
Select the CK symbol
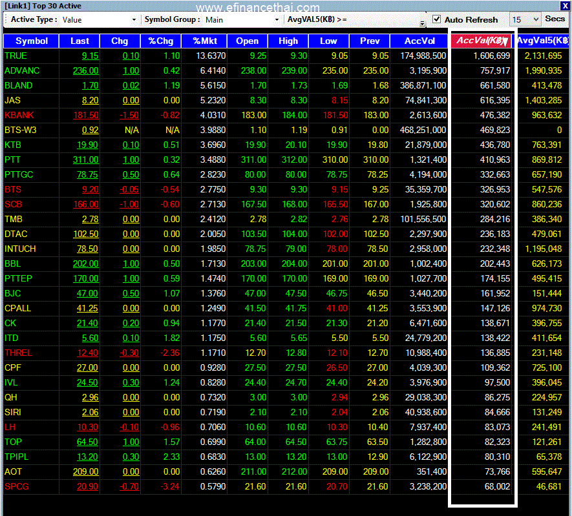coord(10,324)
